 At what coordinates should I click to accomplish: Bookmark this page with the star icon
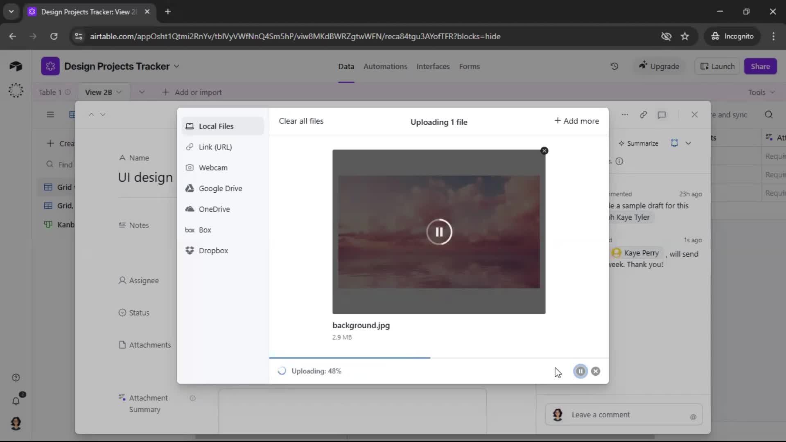pos(685,36)
